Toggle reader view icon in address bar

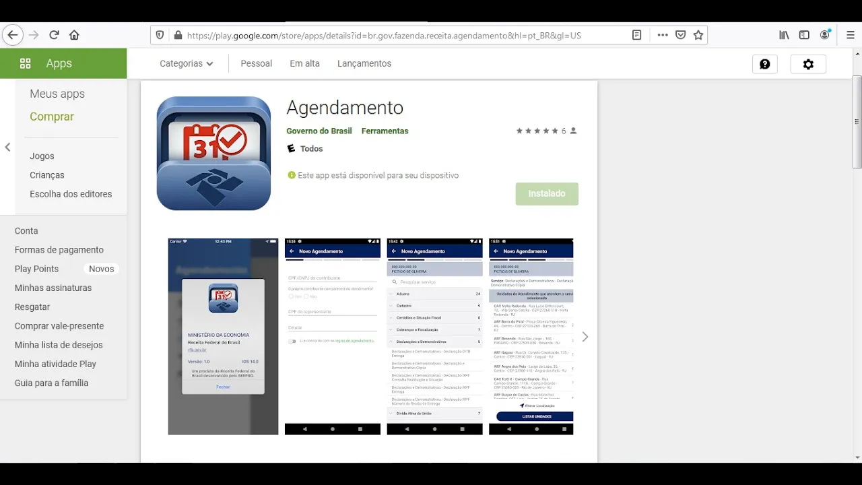(636, 35)
